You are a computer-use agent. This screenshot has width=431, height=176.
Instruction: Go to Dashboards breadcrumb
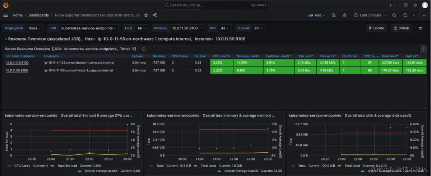(x=38, y=15)
